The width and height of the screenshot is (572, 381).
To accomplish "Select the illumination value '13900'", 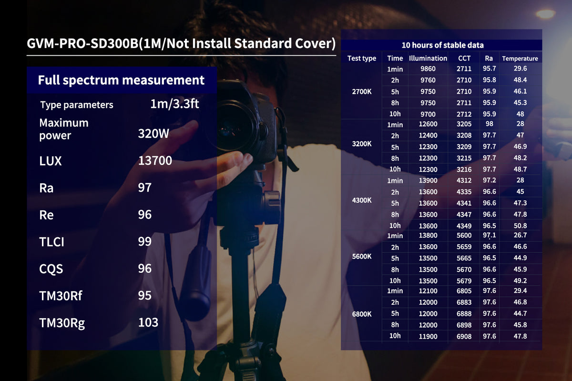I will pyautogui.click(x=428, y=181).
